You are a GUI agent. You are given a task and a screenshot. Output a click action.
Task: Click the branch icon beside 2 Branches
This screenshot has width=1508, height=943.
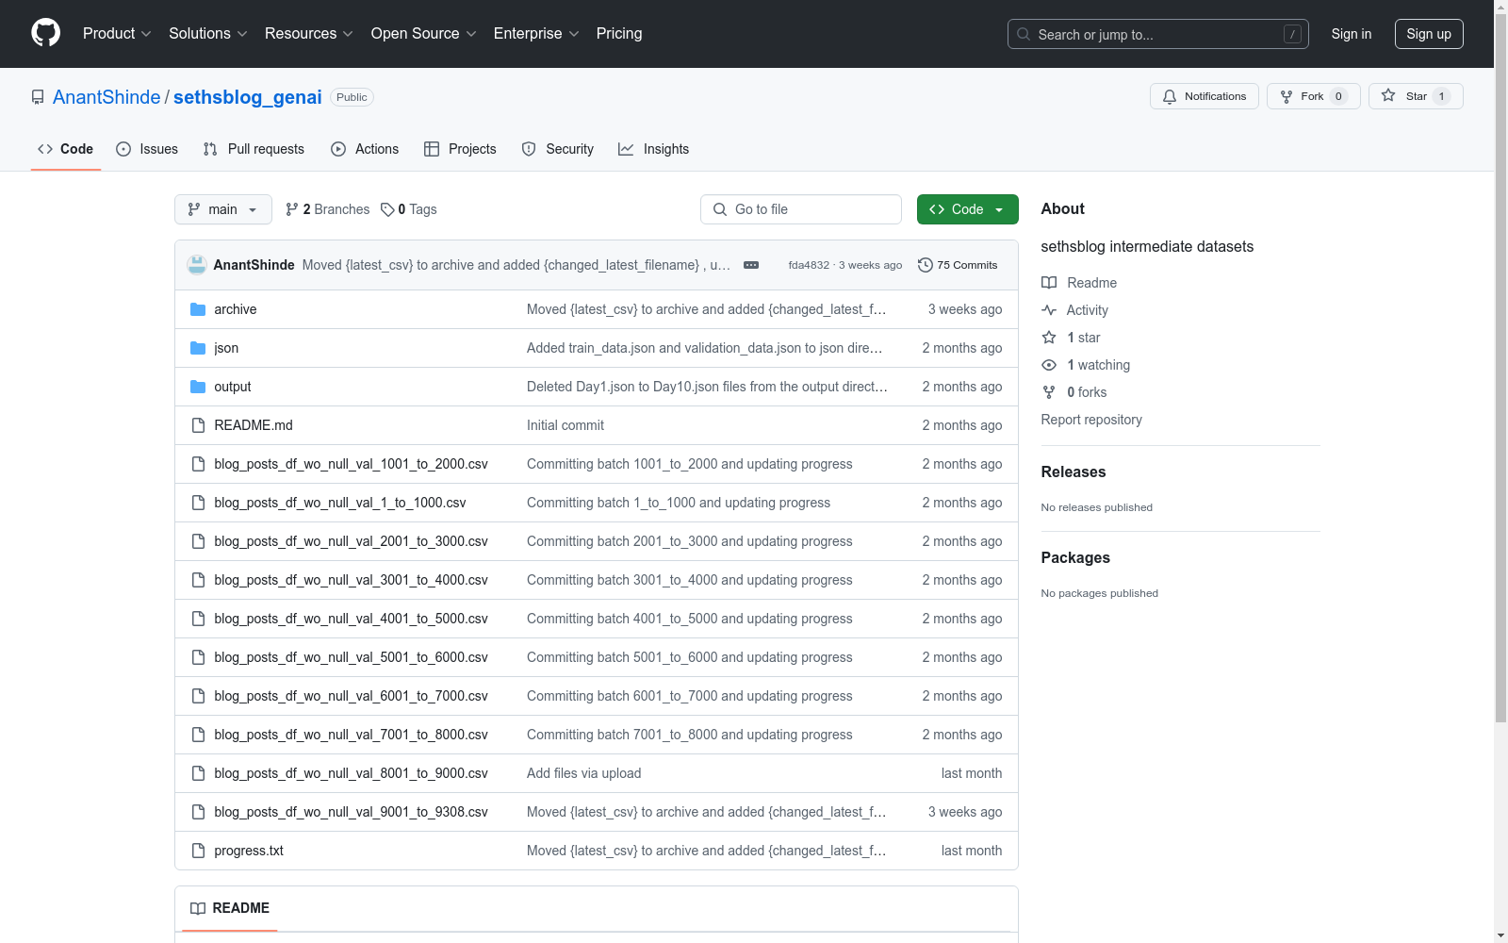pyautogui.click(x=292, y=209)
